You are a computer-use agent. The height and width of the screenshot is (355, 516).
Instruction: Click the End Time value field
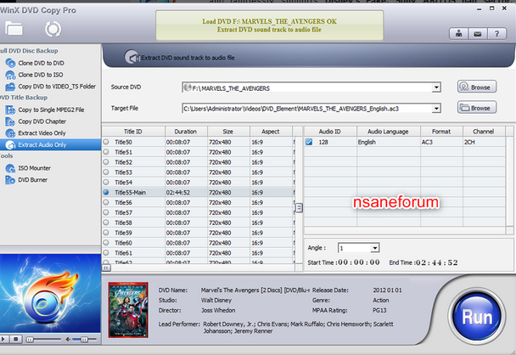coord(437,262)
